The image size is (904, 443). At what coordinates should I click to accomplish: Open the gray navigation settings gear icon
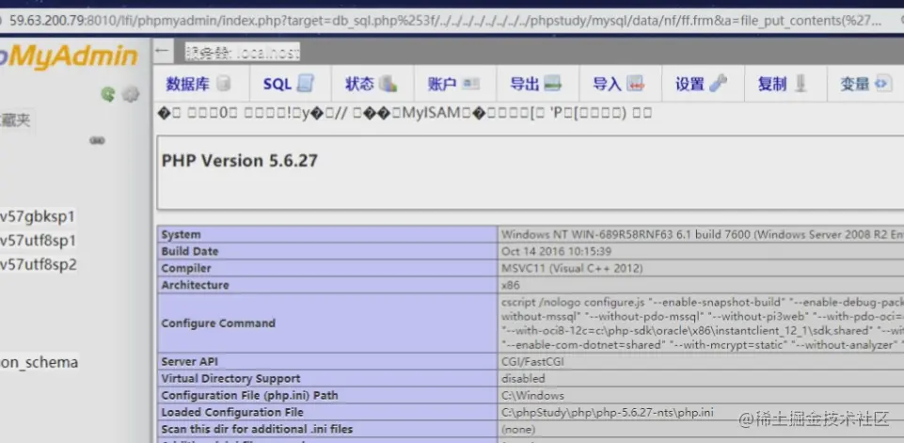(x=131, y=94)
